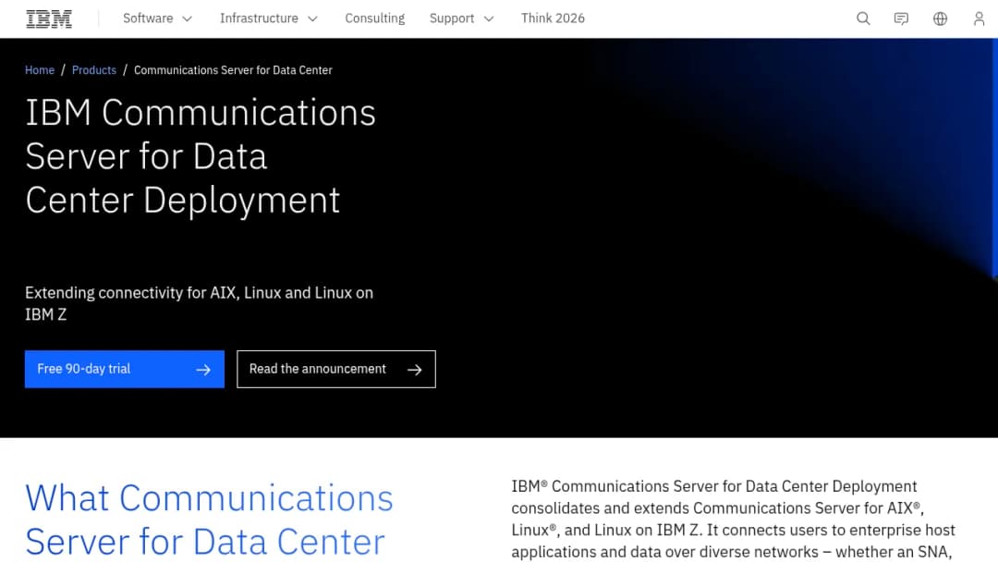998x562 pixels.
Task: Click the IBM Communications Server for Data Center Deployment heading
Action: pyautogui.click(x=201, y=156)
